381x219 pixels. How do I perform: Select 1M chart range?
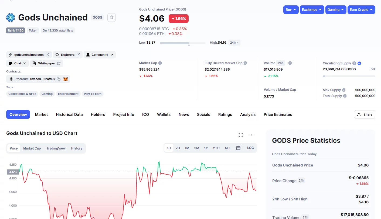tap(187, 148)
